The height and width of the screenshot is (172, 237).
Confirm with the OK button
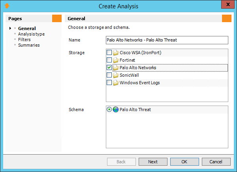point(184,162)
